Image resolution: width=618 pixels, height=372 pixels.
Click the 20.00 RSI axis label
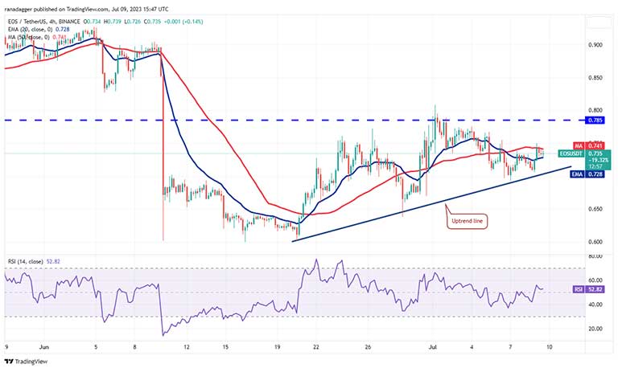click(x=595, y=329)
